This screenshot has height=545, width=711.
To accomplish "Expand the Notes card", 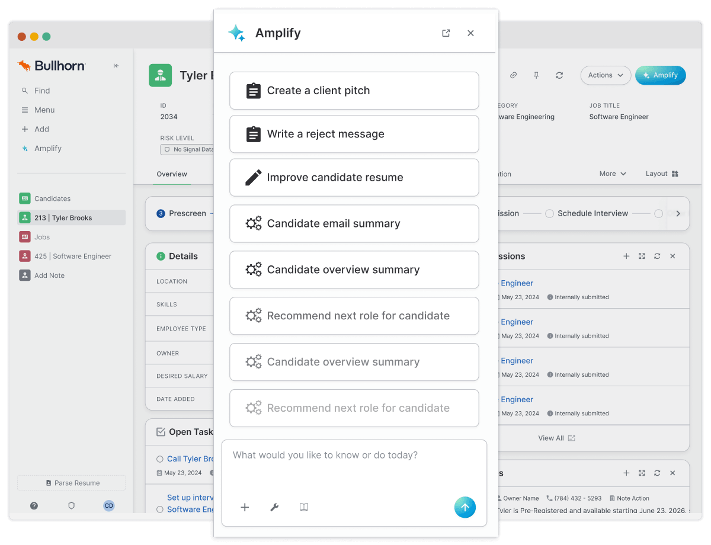I will tap(642, 473).
